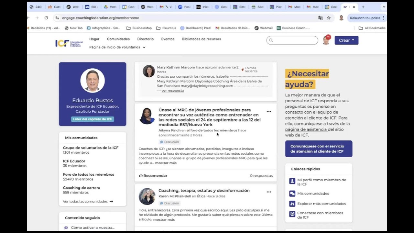Open Mary Kathryn Marcom's profile picture

(149, 71)
